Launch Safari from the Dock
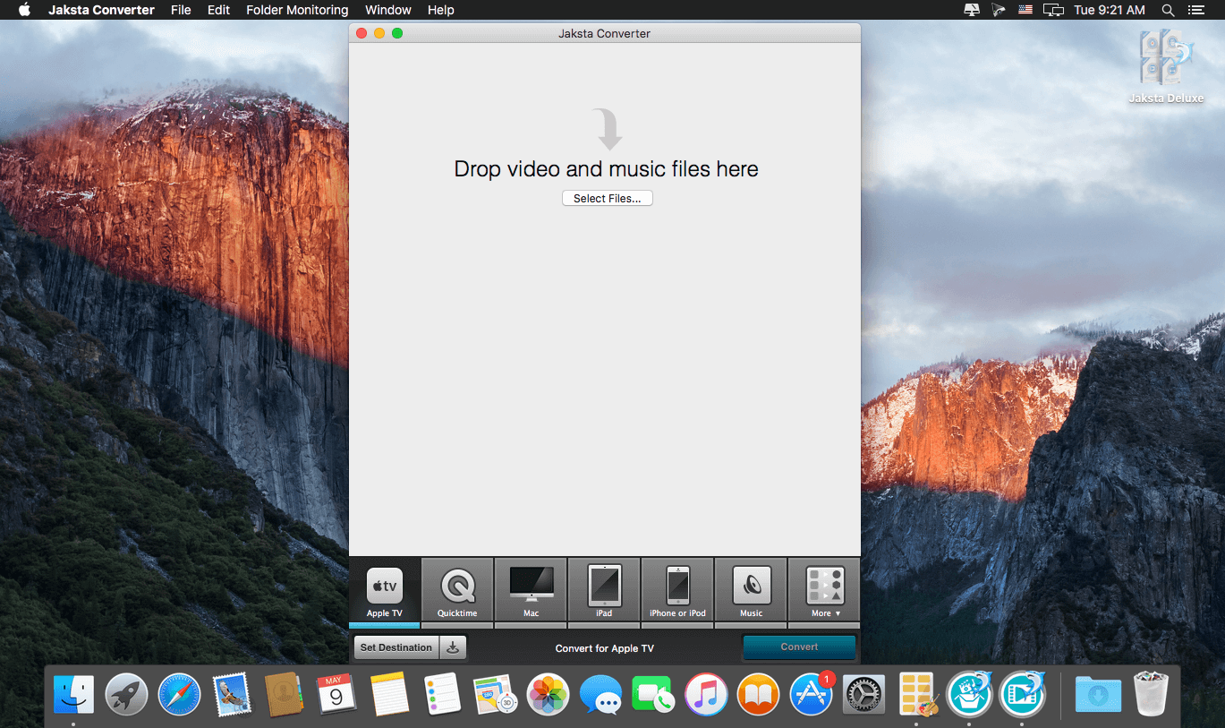Screen dimensions: 1225x728 click(x=179, y=695)
